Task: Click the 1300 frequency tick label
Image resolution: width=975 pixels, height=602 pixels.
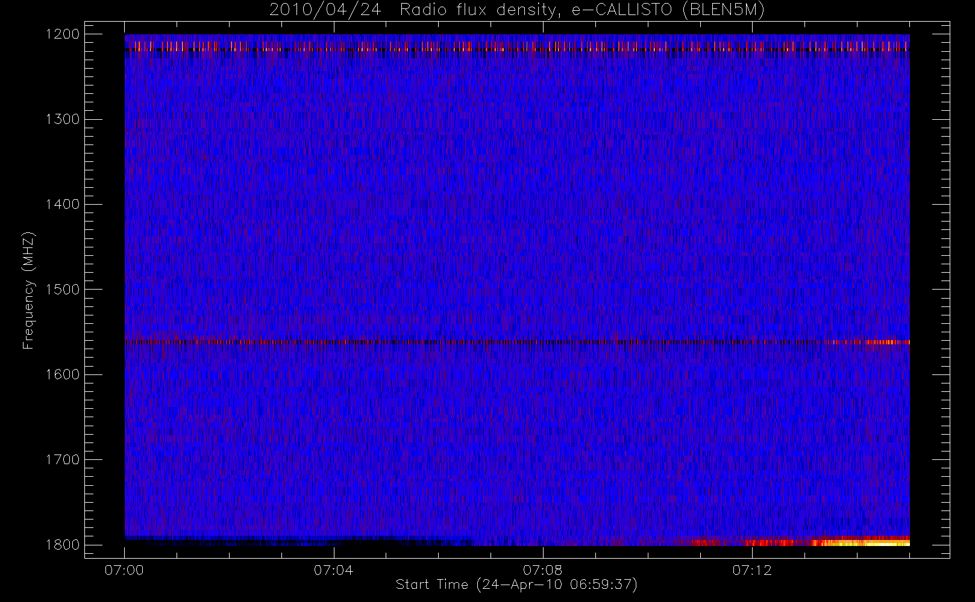Action: point(63,119)
